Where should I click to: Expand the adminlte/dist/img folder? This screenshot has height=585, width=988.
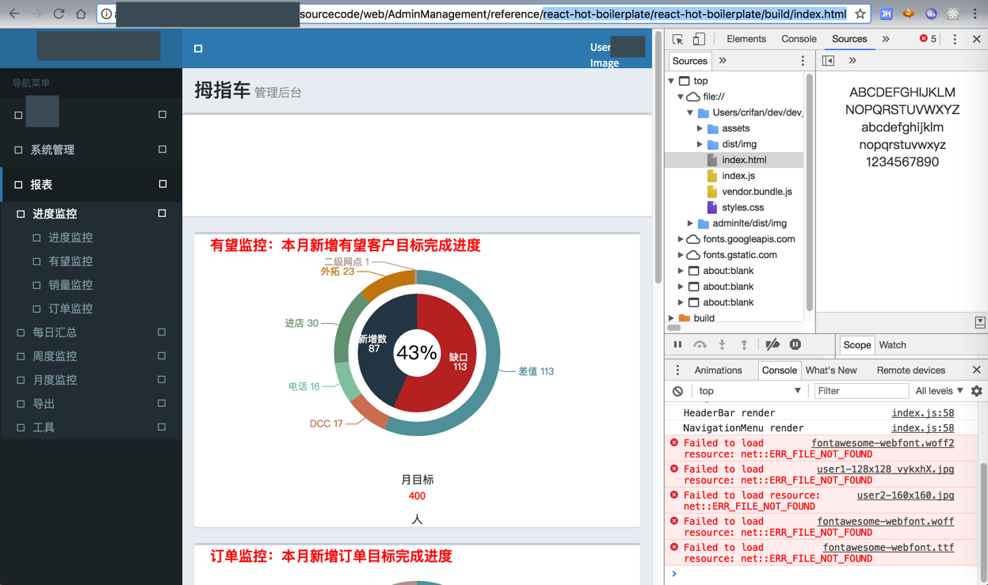pyautogui.click(x=690, y=223)
